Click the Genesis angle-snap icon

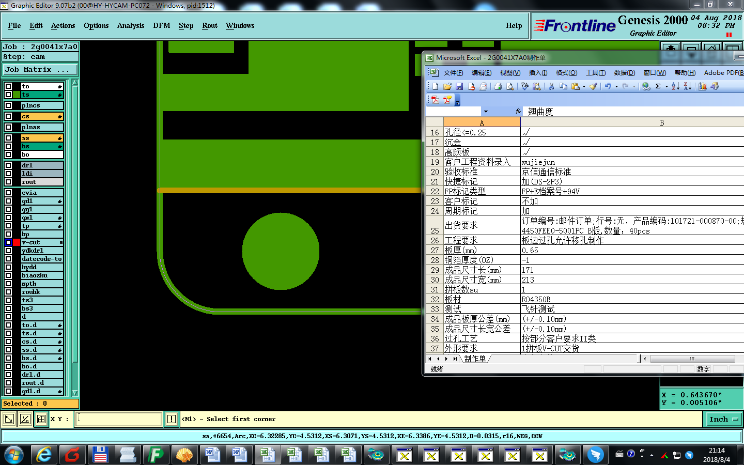pos(25,419)
